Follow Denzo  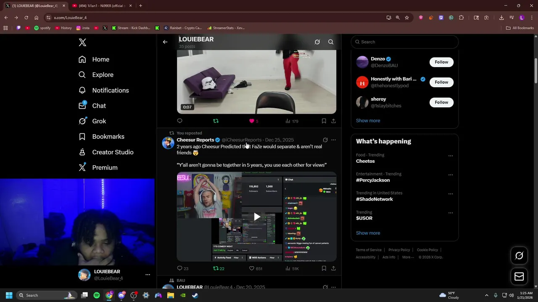[441, 62]
